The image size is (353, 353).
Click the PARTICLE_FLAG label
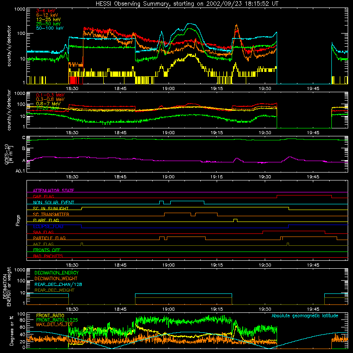point(49,238)
